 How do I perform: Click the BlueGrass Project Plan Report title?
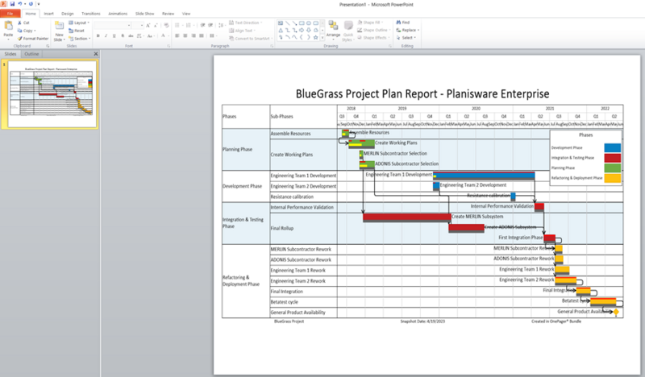pos(422,93)
